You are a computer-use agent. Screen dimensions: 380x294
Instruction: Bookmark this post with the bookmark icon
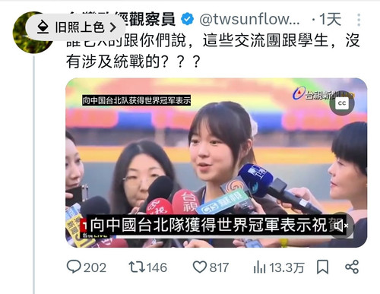tap(322, 267)
